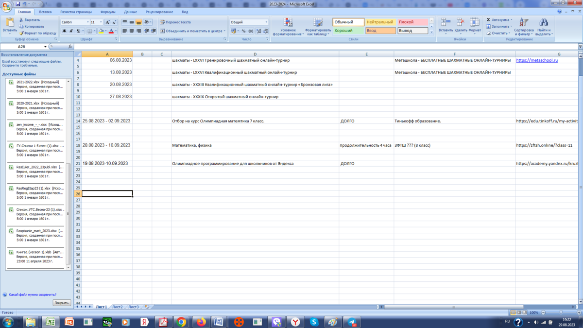The height and width of the screenshot is (328, 583).
Task: Click Объединить и поместить в центре
Action: [x=192, y=31]
